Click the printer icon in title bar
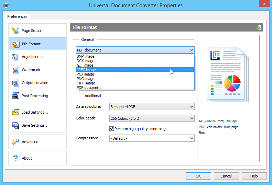 coord(6,5)
